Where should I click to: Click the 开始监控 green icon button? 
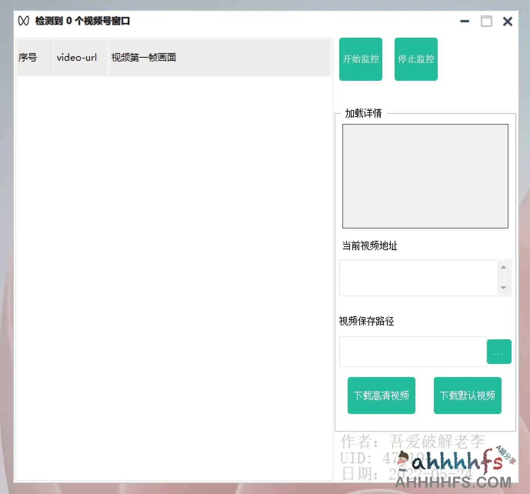[360, 58]
